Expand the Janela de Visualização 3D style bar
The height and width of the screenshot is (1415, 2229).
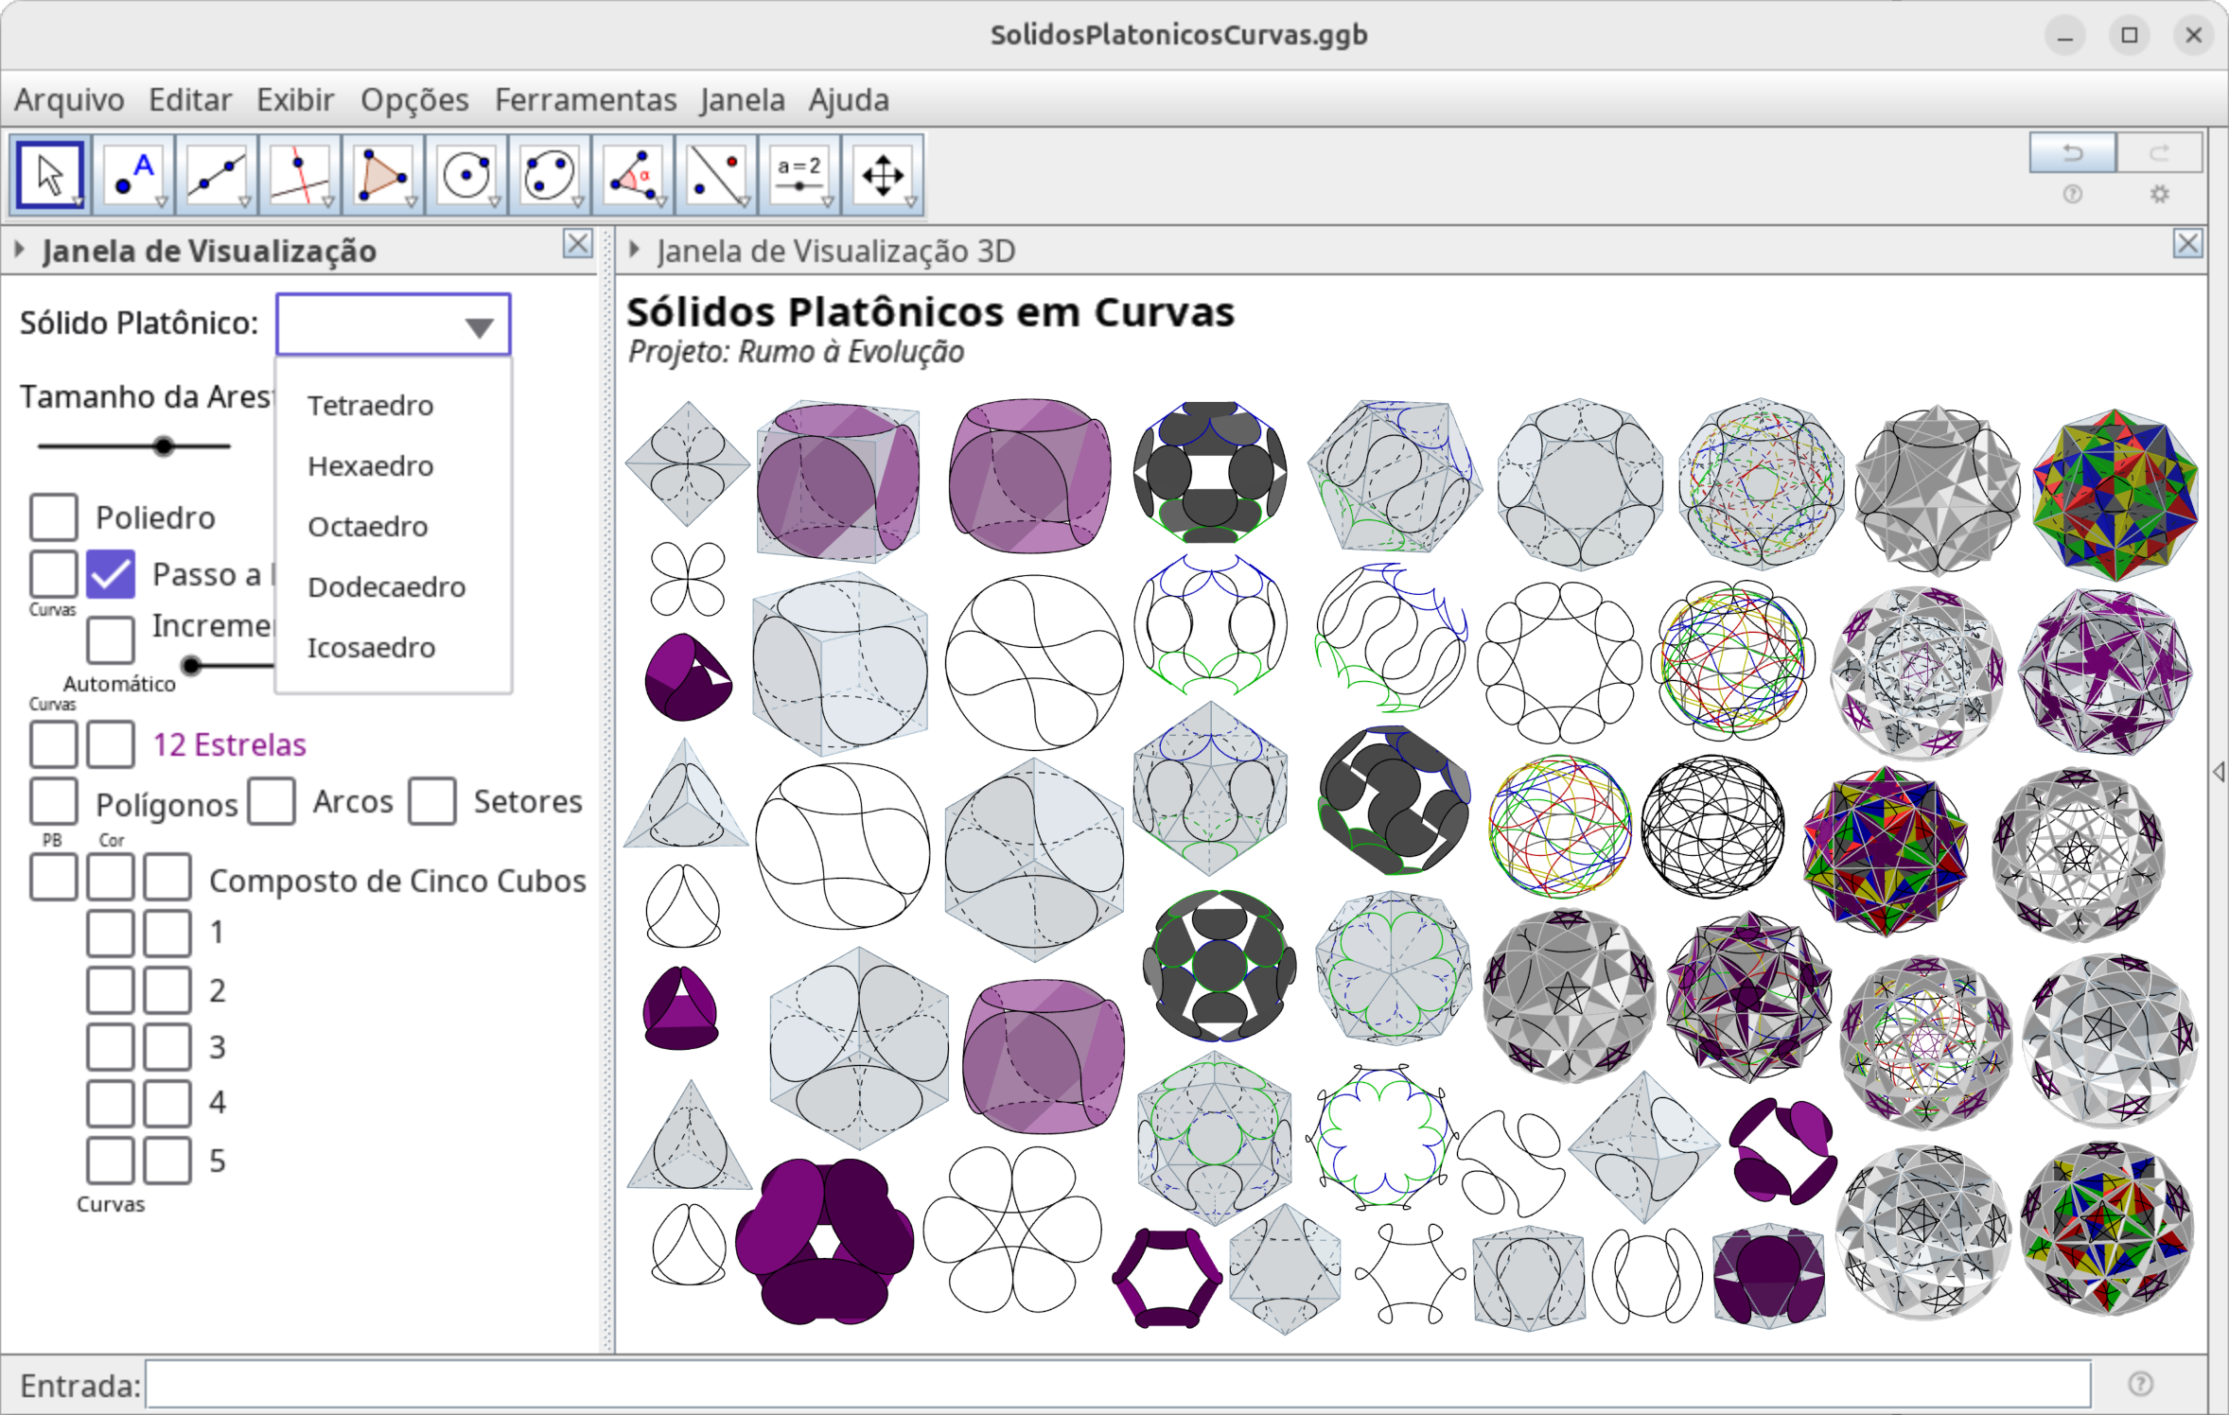coord(636,251)
